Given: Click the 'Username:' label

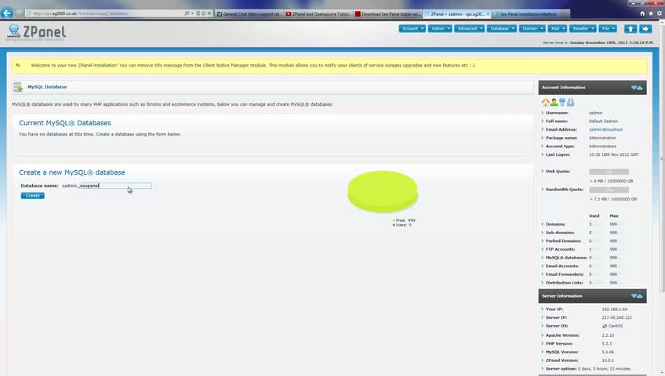Looking at the screenshot, I should [x=557, y=113].
